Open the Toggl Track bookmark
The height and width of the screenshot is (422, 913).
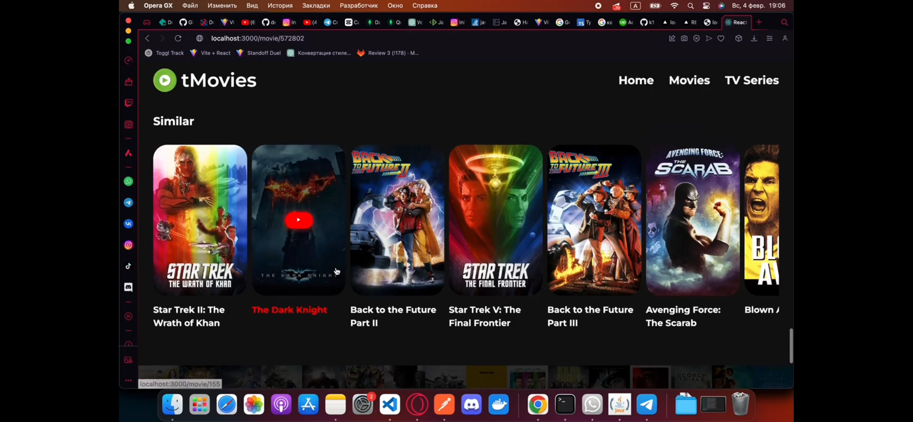(164, 53)
